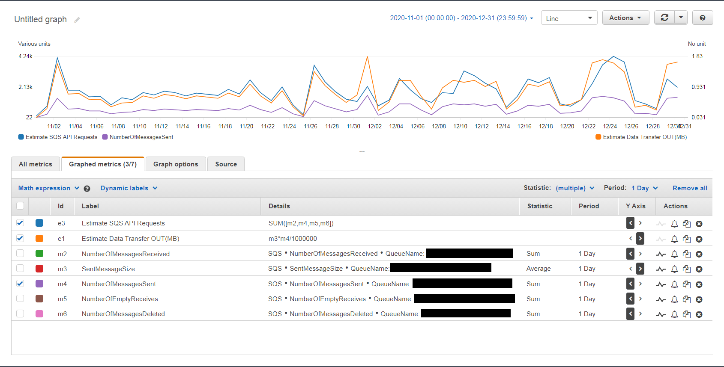Toggle select-all checkbox in table header
Screen dimensions: 724x367
(20, 206)
